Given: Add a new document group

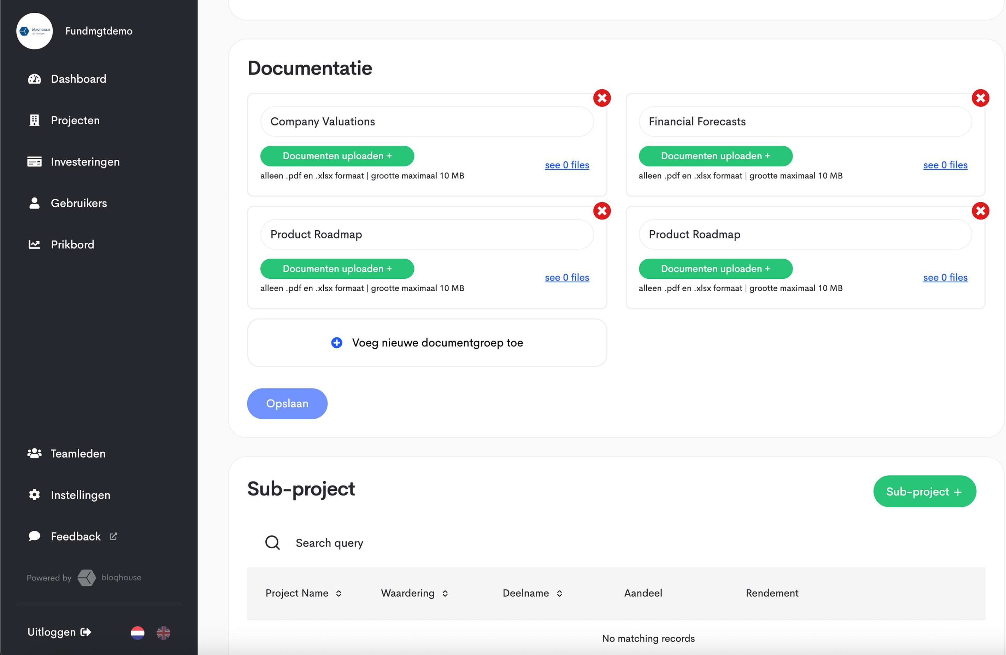Looking at the screenshot, I should [x=427, y=343].
